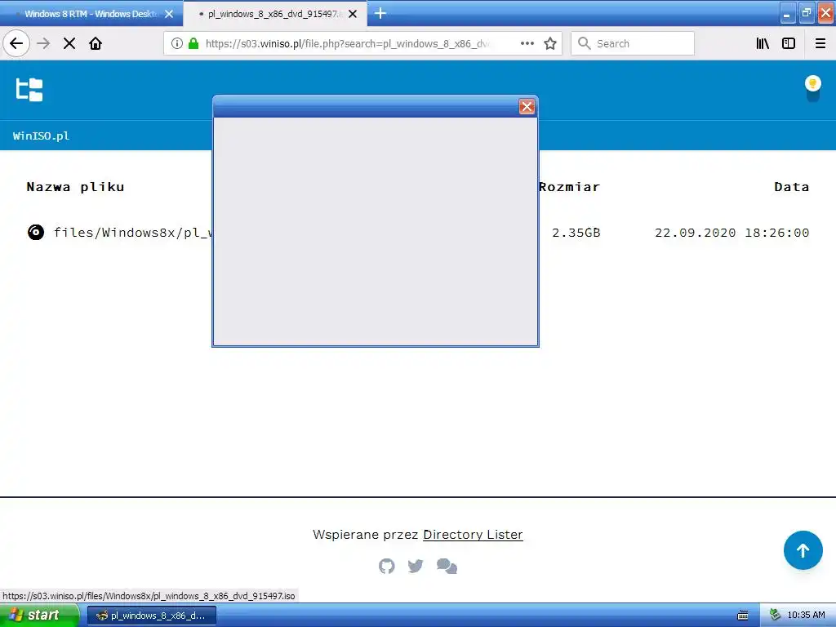The height and width of the screenshot is (627, 836).
Task: Click the 10:35 AM clock
Action: click(806, 616)
